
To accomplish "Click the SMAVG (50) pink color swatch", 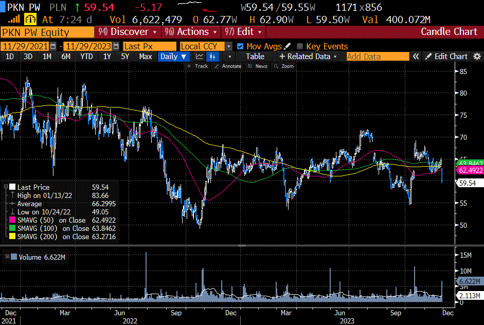I will click(12, 220).
